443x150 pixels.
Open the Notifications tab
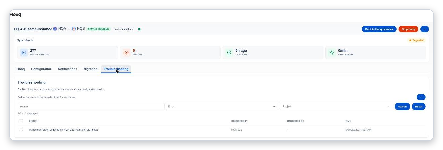tap(67, 69)
